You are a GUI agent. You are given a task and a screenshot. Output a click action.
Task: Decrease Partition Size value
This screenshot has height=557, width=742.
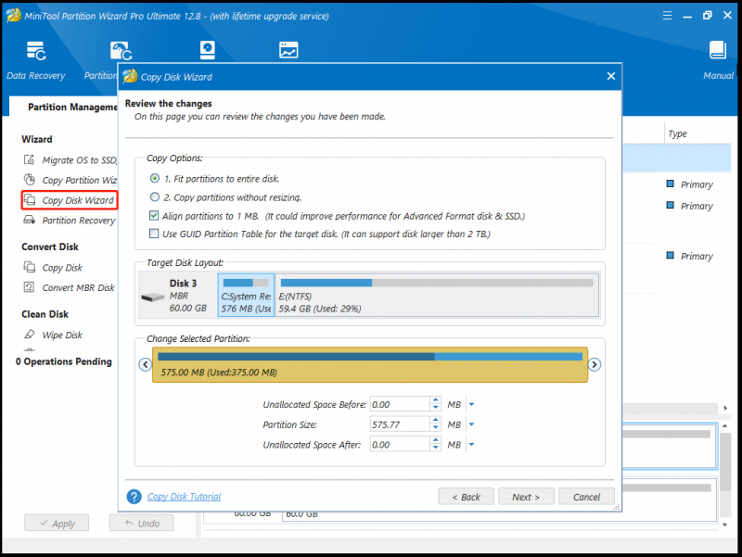point(435,428)
